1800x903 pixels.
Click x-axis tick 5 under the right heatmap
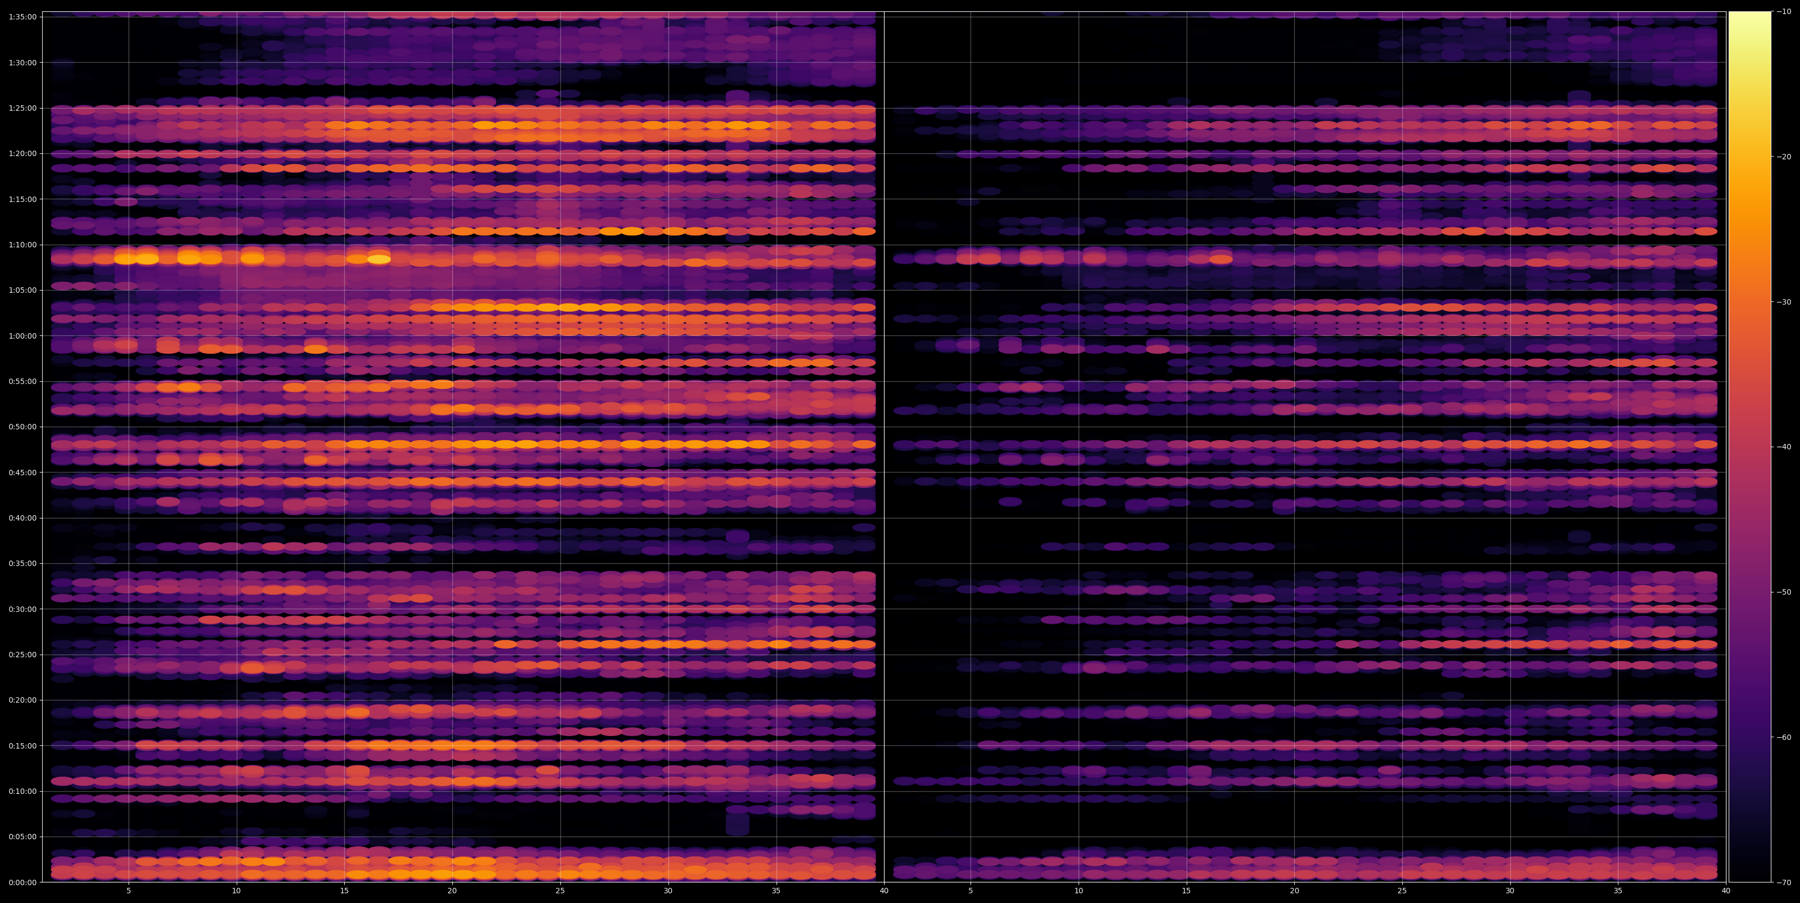[971, 891]
